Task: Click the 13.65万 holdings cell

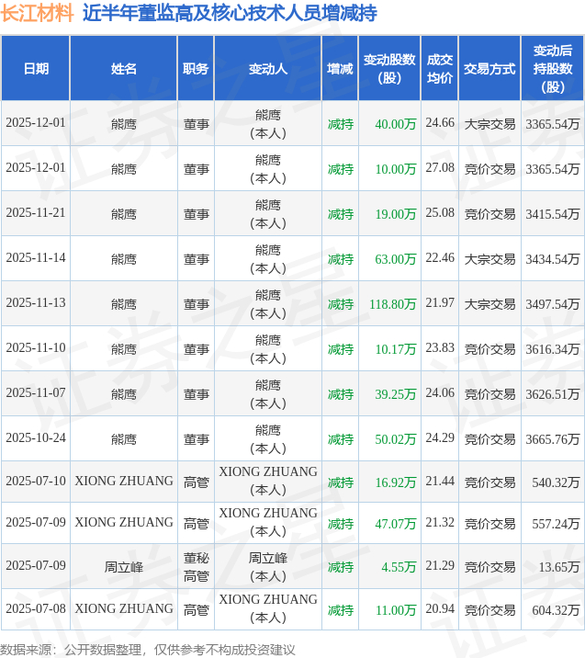Action: point(552,567)
